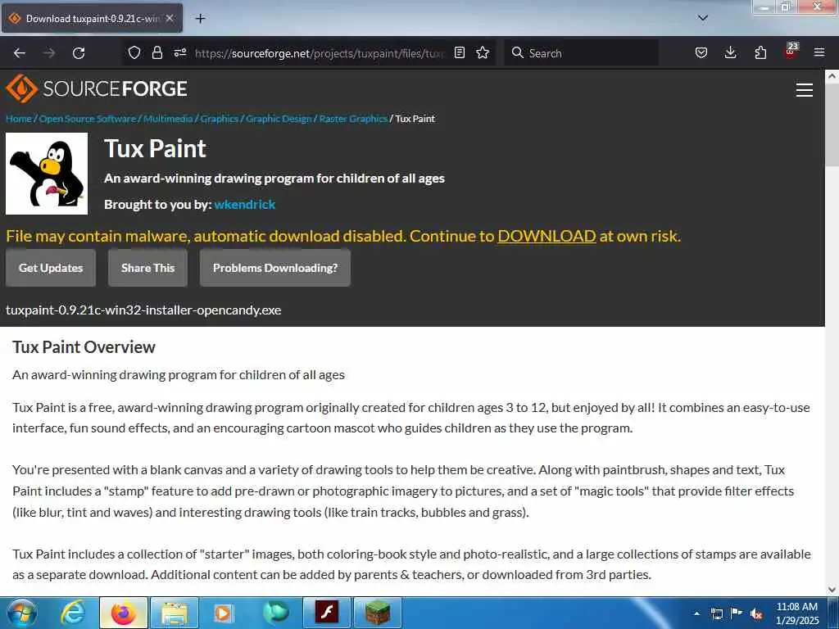Click the Tux Paint penguin project image
The image size is (839, 629).
pos(47,174)
